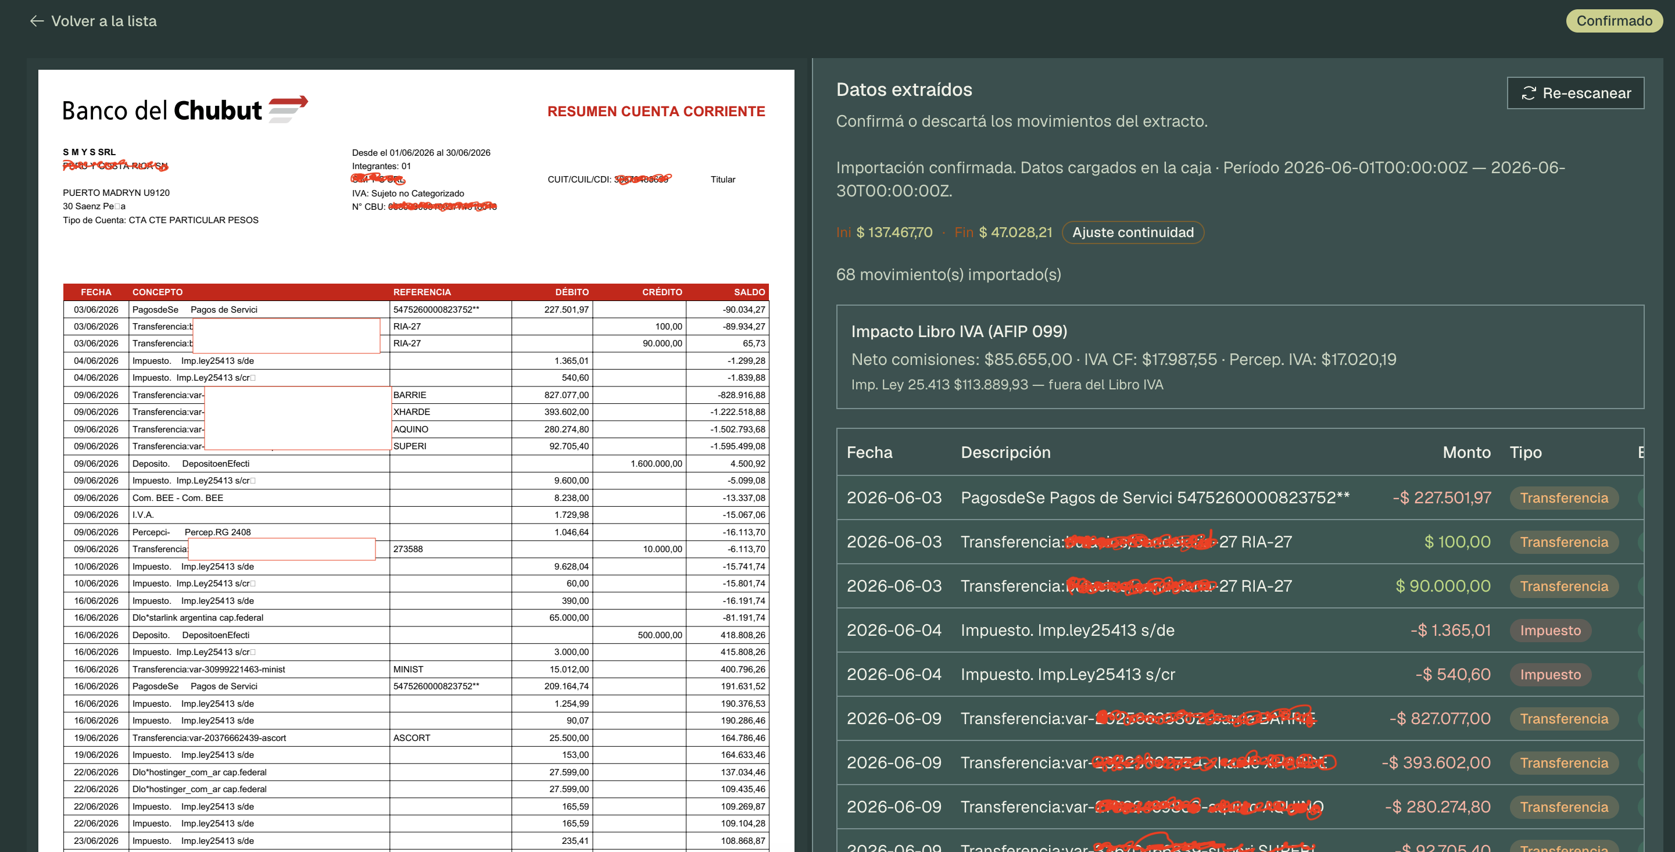Viewport: 1675px width, 852px height.
Task: Click the Transferencia tag on the $ 100,00 row
Action: pyautogui.click(x=1564, y=542)
